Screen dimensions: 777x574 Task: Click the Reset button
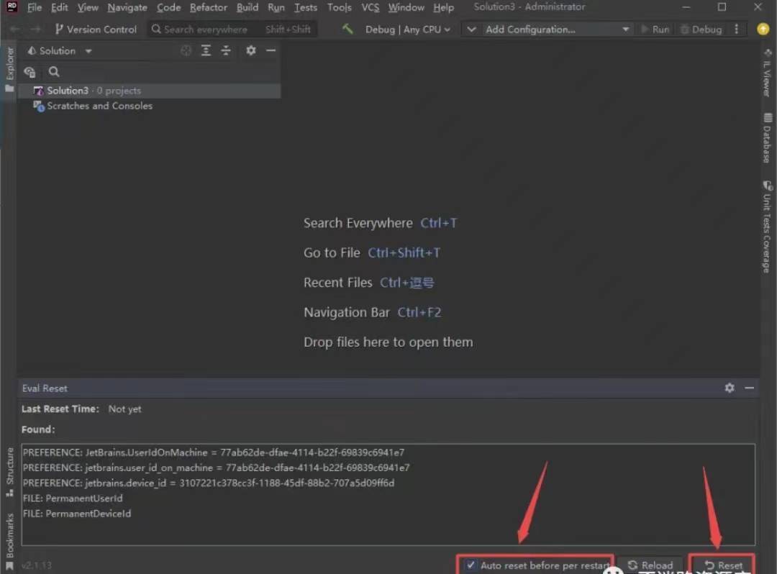point(722,565)
